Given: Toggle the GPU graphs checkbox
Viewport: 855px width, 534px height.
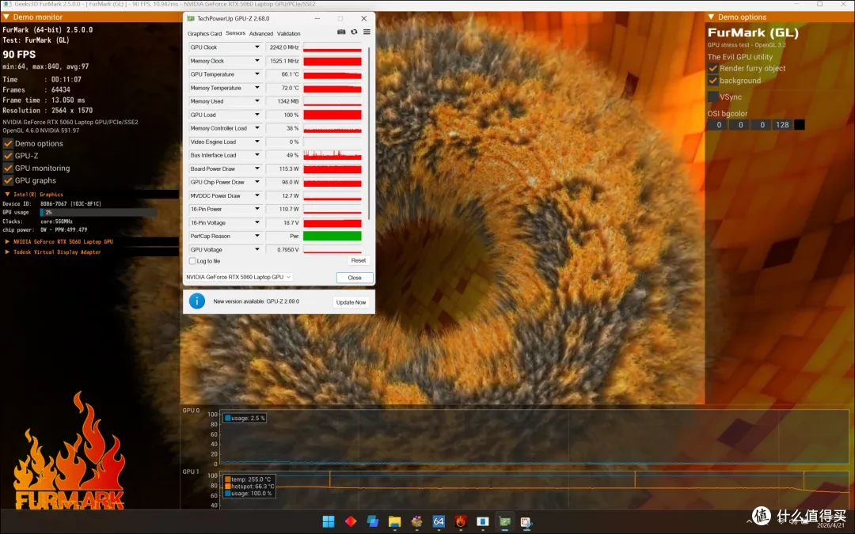Looking at the screenshot, I should [x=8, y=180].
